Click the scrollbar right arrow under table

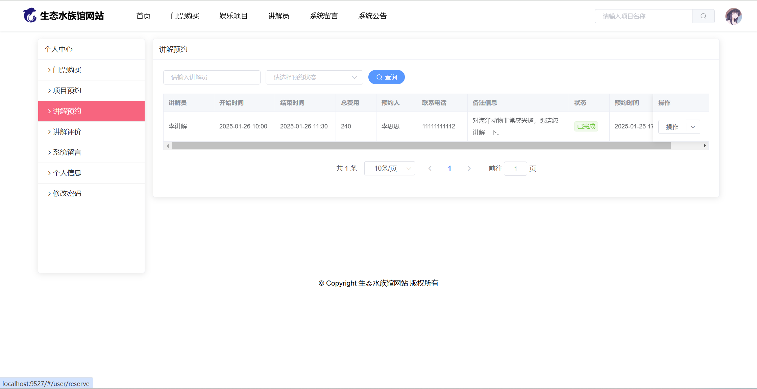[x=705, y=146]
